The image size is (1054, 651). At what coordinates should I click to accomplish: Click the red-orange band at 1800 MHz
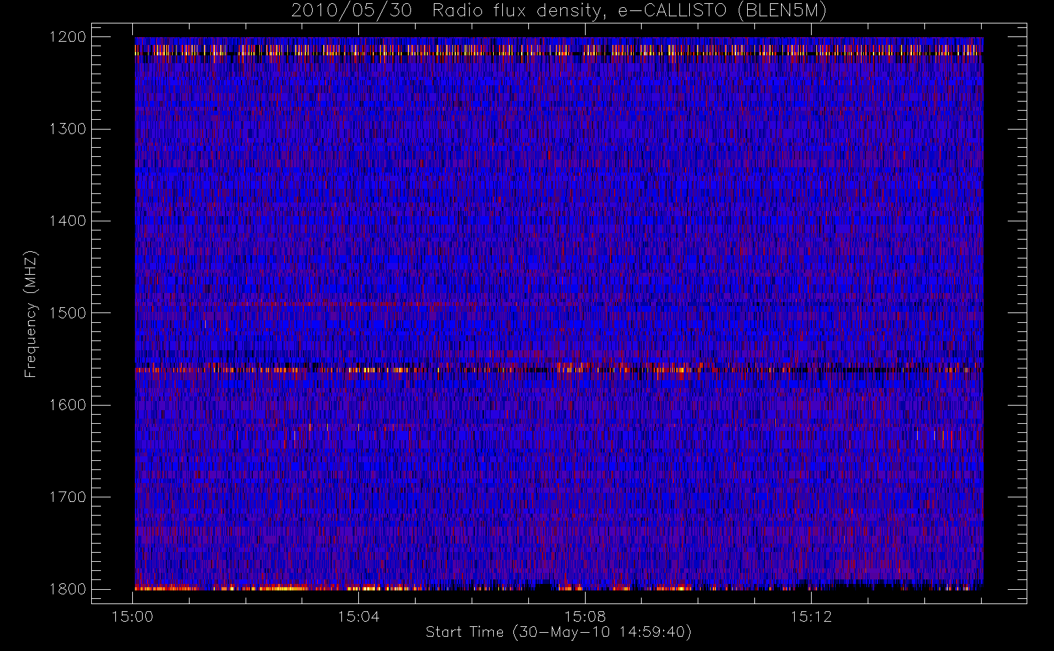[x=559, y=588]
